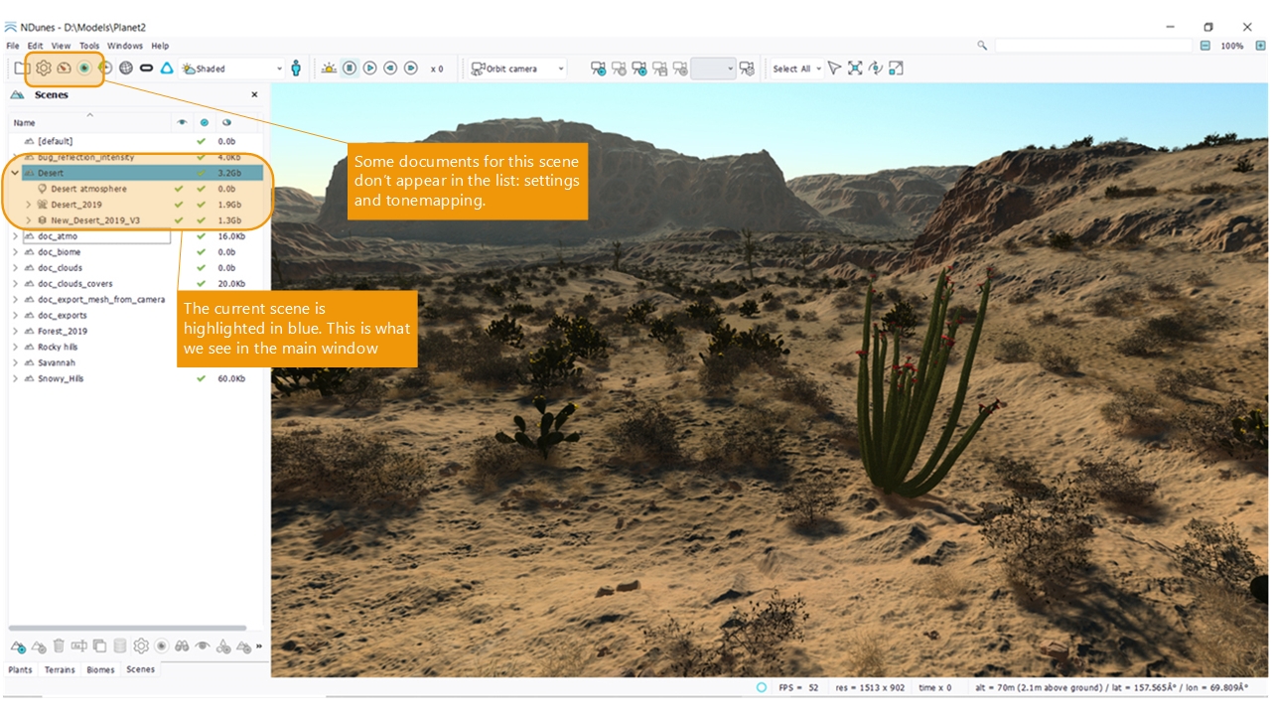The image size is (1271, 715).
Task: Open the Tools menu
Action: (x=89, y=46)
